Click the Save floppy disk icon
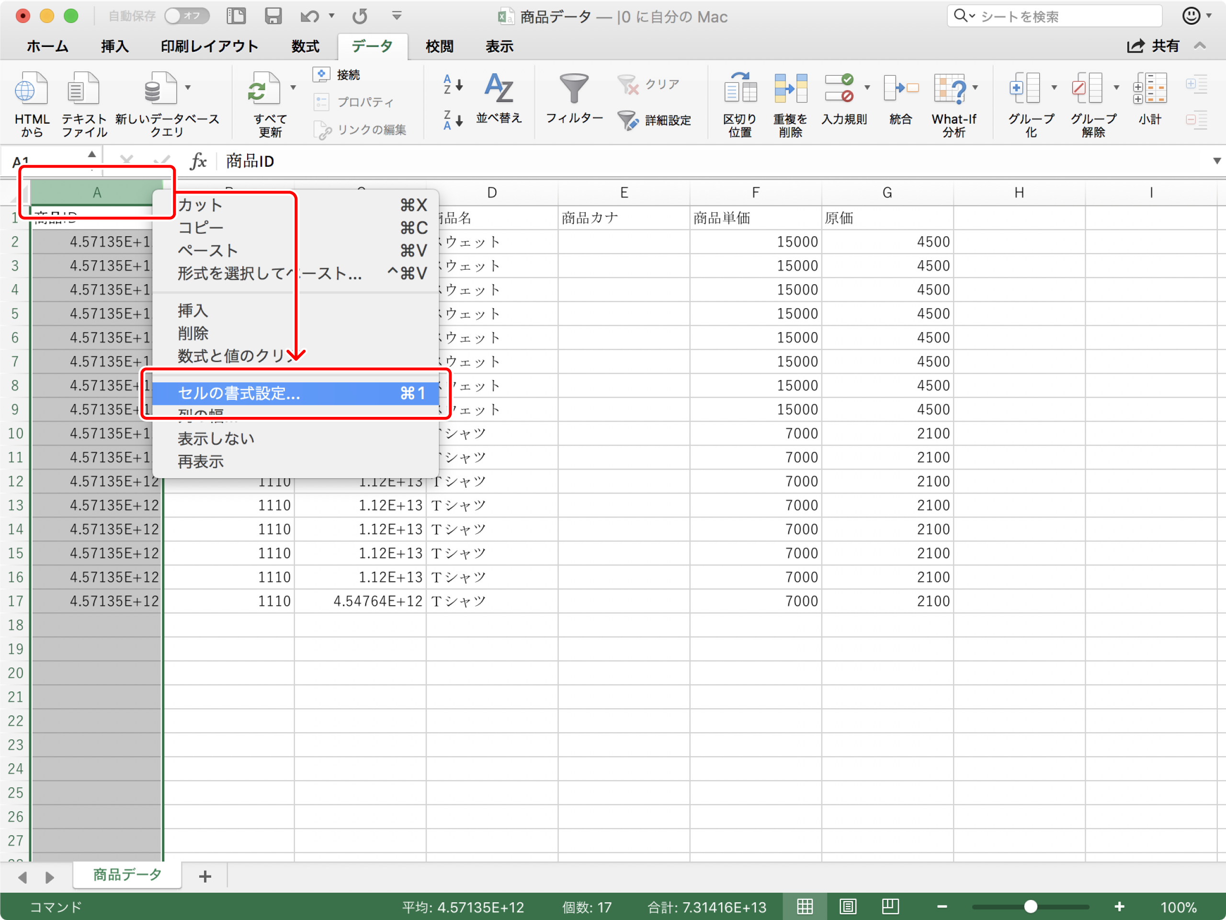Image resolution: width=1226 pixels, height=920 pixels. (x=272, y=16)
